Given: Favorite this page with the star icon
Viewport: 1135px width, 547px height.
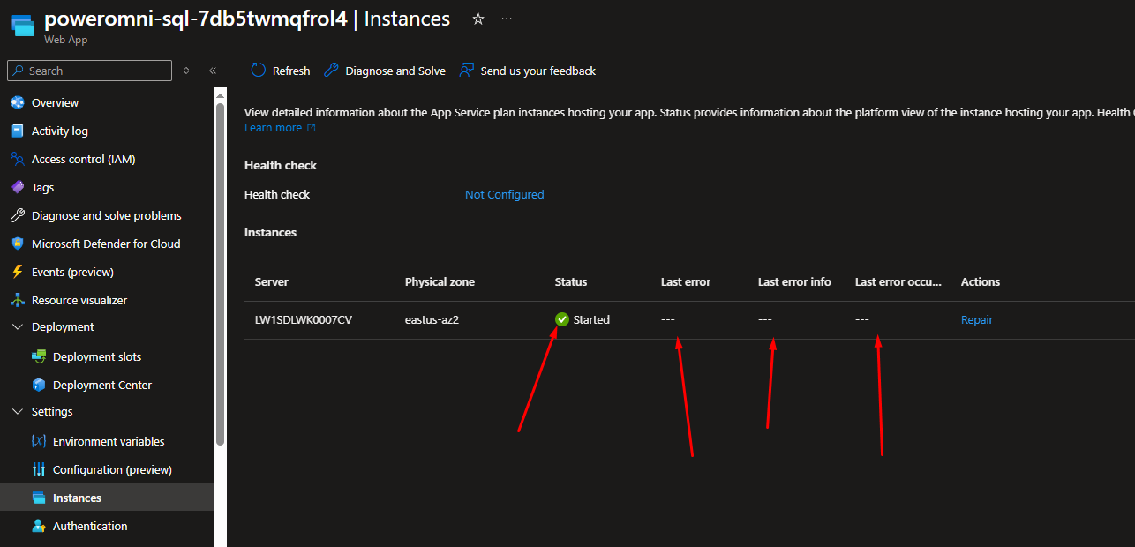Looking at the screenshot, I should [x=478, y=19].
